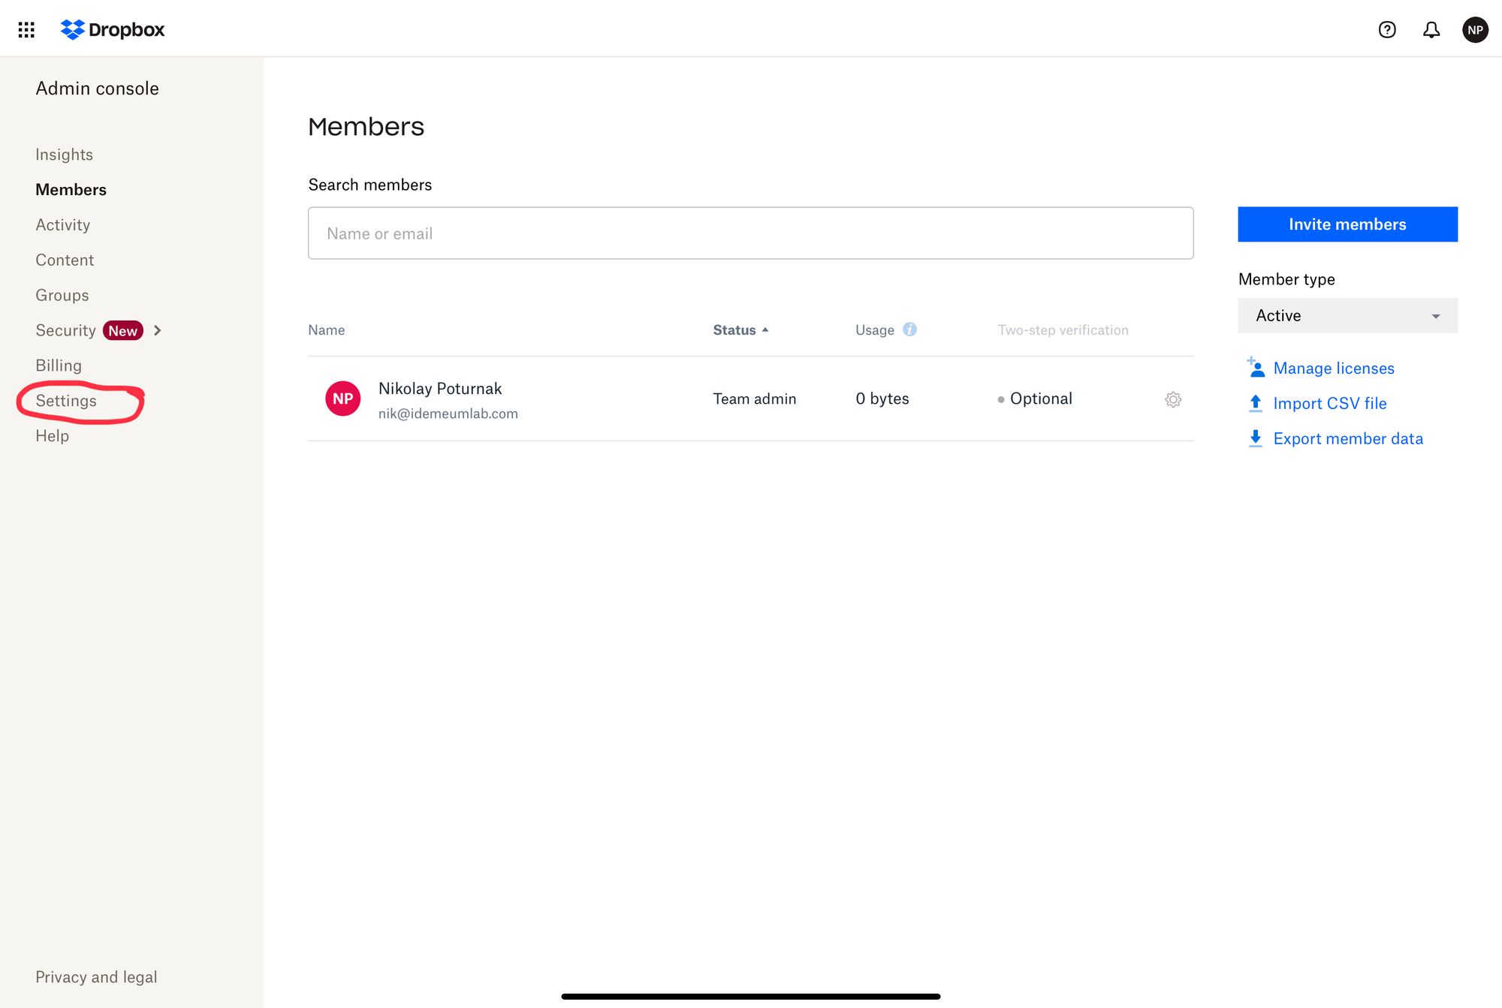Viewport: 1502px width, 1008px height.
Task: Click the Optional two-step verification value
Action: click(1041, 399)
